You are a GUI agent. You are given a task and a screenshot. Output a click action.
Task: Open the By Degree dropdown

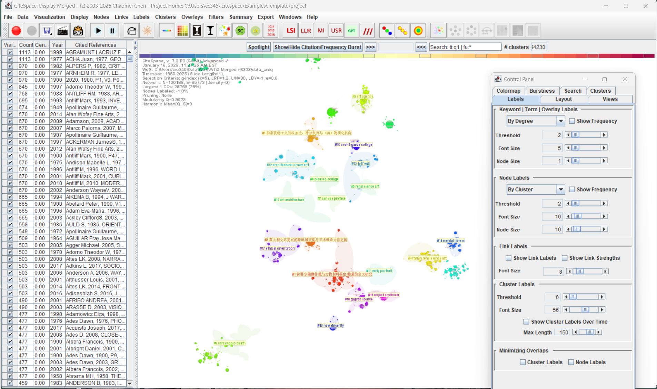point(560,121)
